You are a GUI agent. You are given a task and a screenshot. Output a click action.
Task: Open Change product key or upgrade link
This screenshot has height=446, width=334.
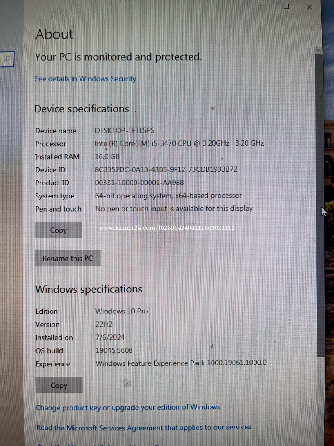coord(128,407)
